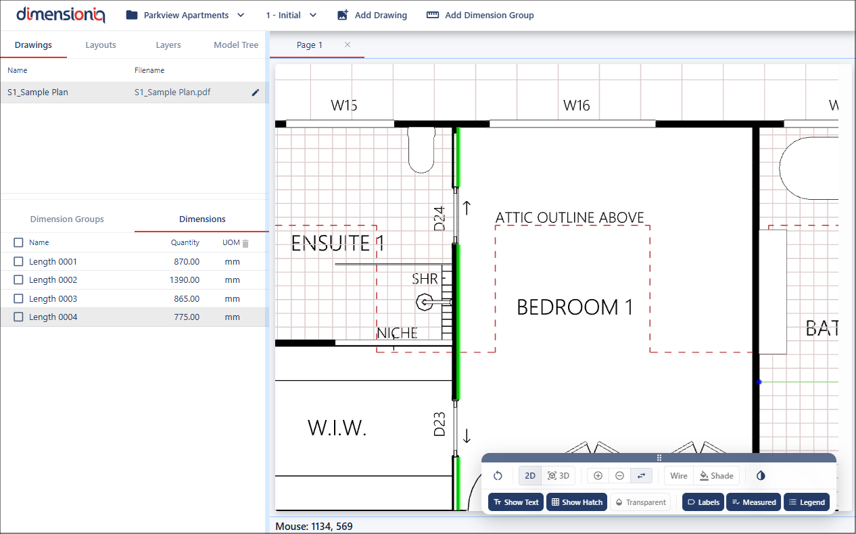Click Add Dimension Group button
The height and width of the screenshot is (534, 856).
pos(480,15)
